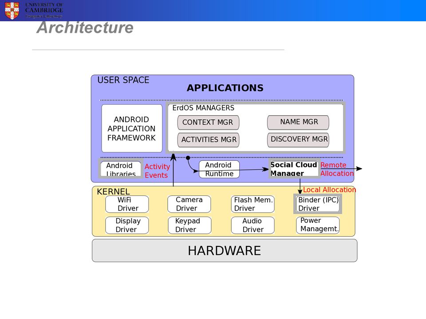Click the DISCOVERY MGR box

[x=298, y=140]
